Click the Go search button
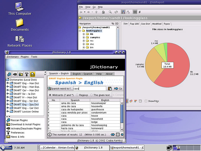 tap(118, 89)
